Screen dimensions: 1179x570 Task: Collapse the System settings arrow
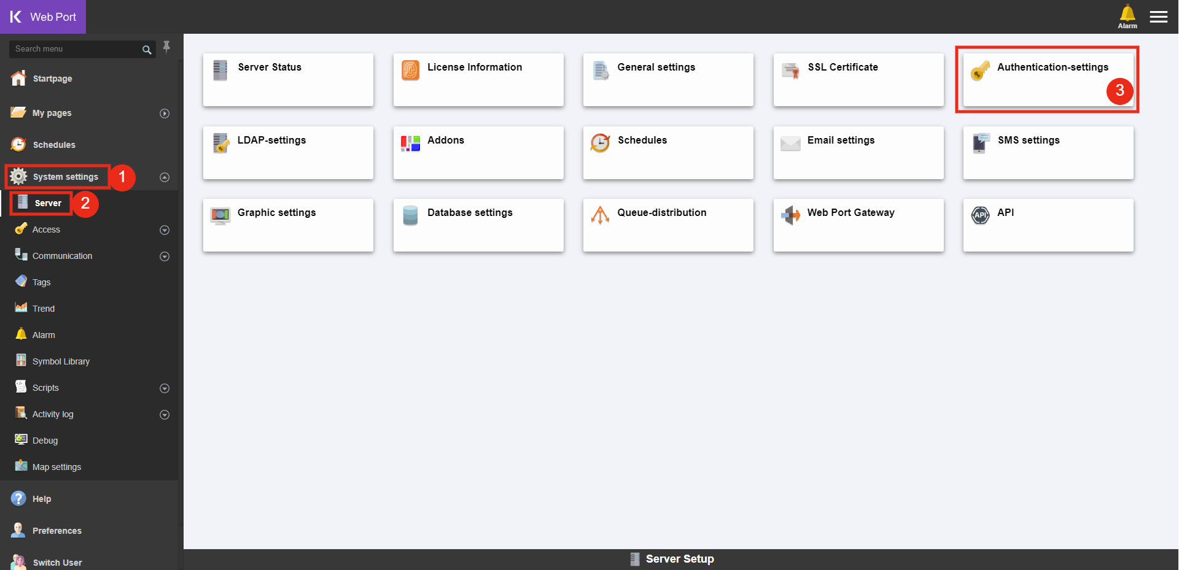[x=165, y=177]
